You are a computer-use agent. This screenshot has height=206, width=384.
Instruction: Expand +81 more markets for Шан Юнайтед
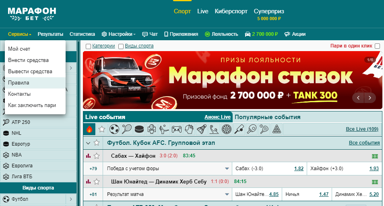[93, 194]
